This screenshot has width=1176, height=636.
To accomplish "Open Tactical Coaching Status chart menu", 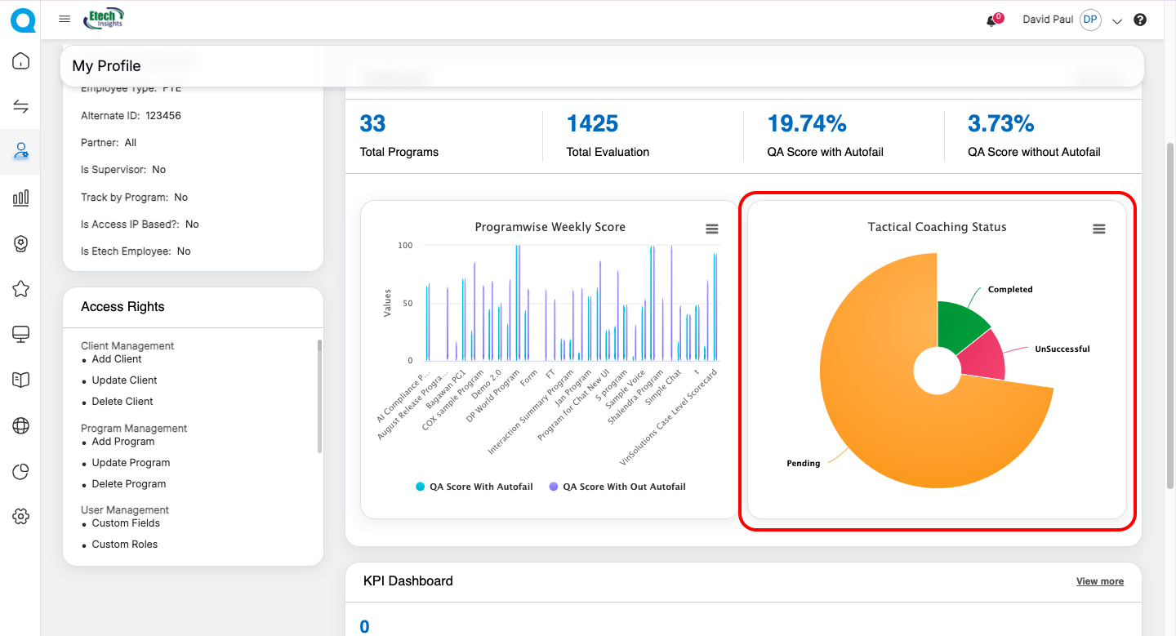I will (x=1099, y=229).
